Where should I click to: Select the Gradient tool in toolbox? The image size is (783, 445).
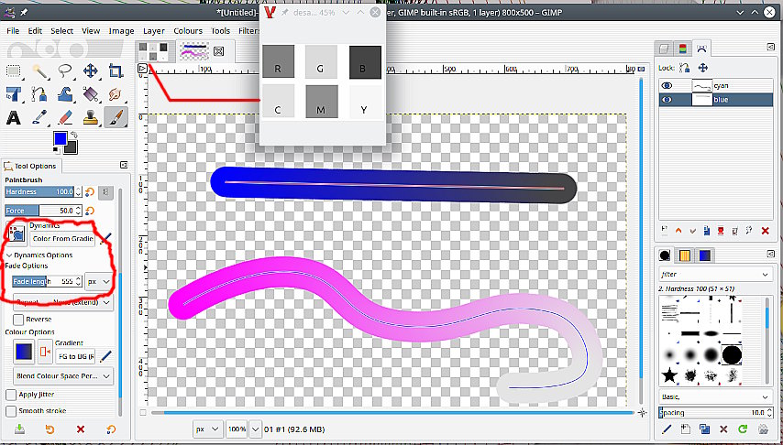click(91, 93)
